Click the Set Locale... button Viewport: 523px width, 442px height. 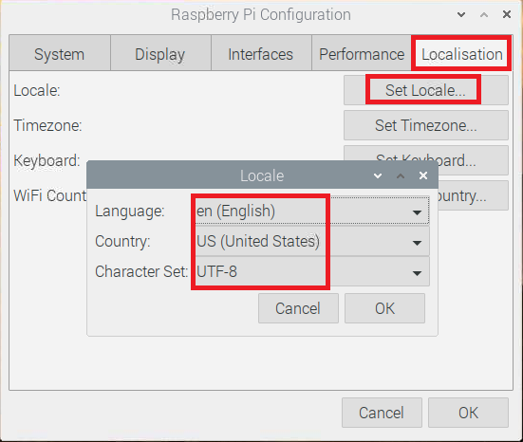(x=426, y=90)
